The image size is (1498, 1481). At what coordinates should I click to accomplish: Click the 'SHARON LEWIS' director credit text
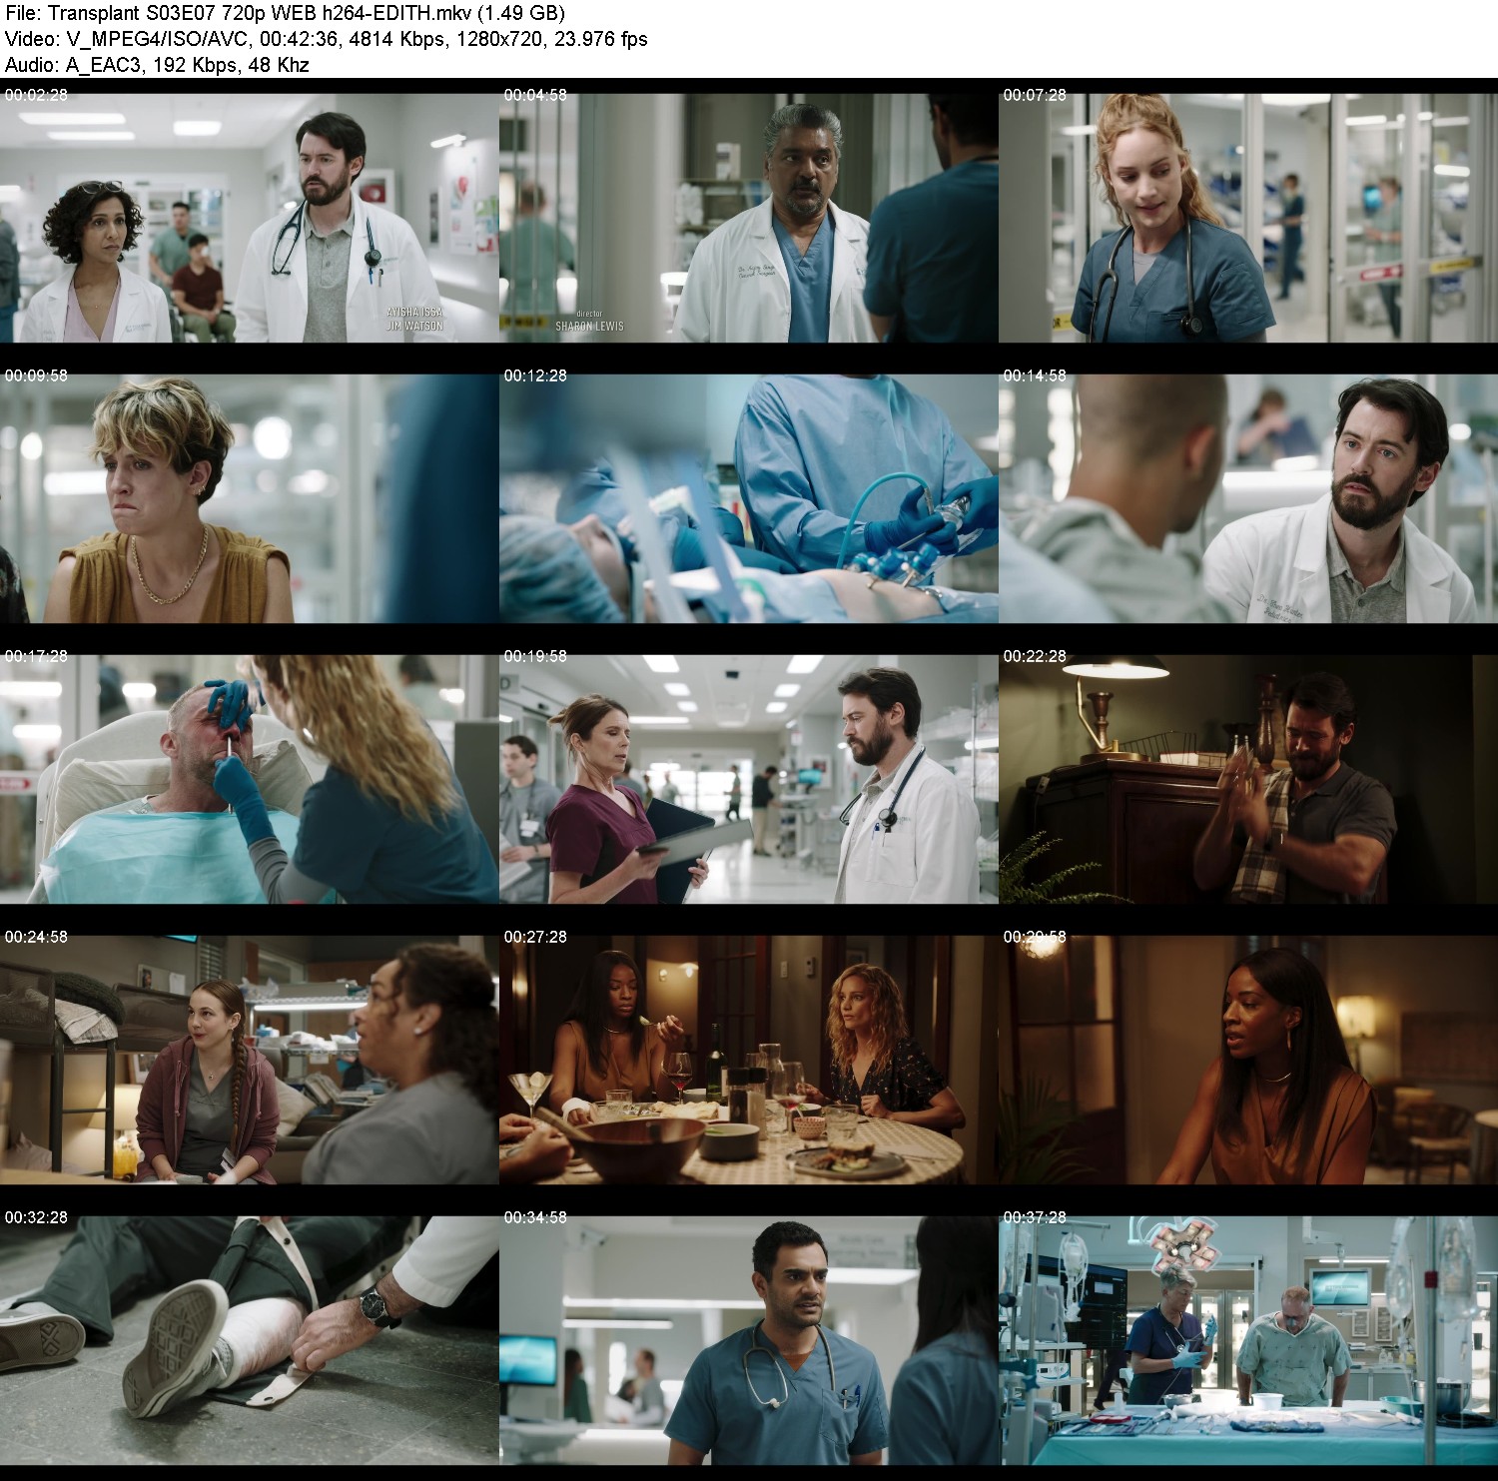[589, 327]
